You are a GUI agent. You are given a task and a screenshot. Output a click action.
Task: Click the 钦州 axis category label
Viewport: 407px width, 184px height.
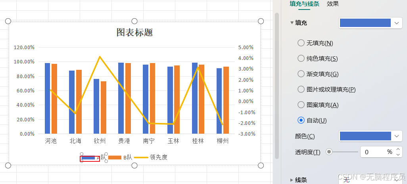coord(100,141)
